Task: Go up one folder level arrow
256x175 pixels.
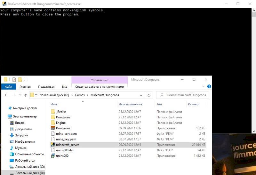Action: click(x=26, y=95)
